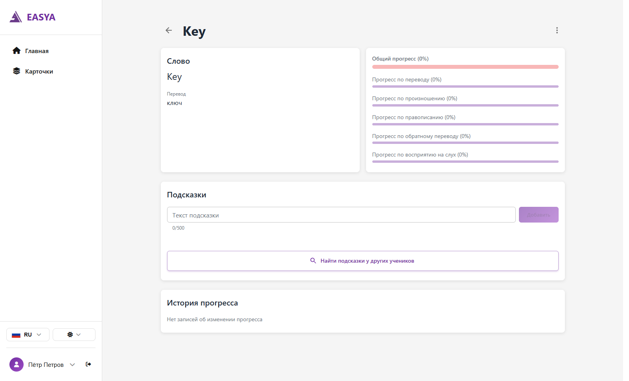629x381 pixels.
Task: Open the theme selector dropdown
Action: pyautogui.click(x=74, y=335)
